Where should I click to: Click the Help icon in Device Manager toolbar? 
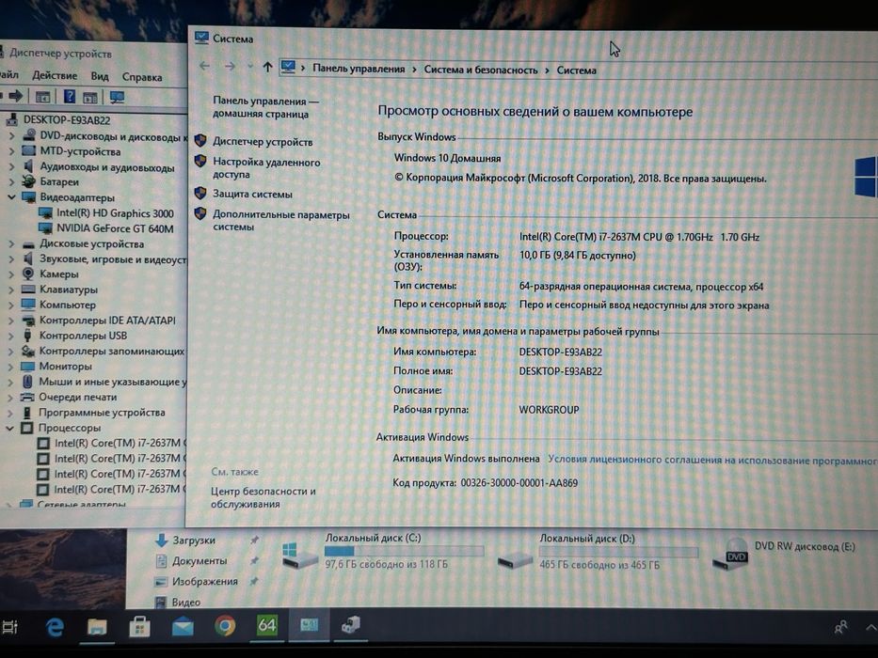coord(70,97)
